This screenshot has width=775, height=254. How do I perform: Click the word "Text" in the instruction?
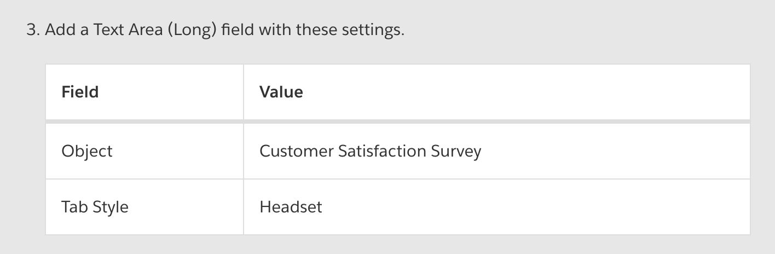[x=109, y=30]
